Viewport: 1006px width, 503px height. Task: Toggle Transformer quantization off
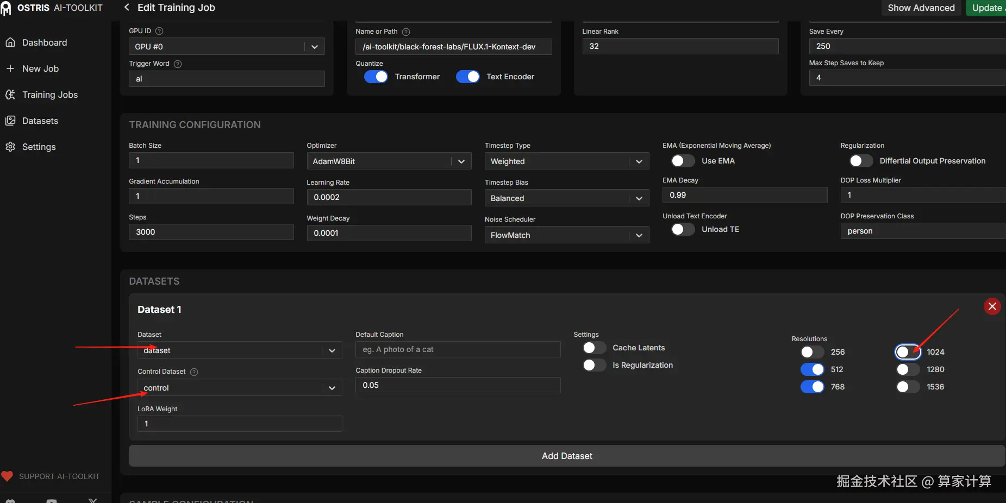pos(376,77)
